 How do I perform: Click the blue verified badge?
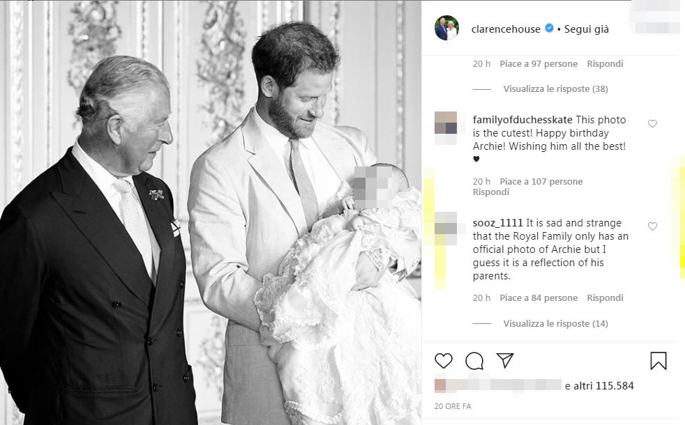[x=550, y=29]
